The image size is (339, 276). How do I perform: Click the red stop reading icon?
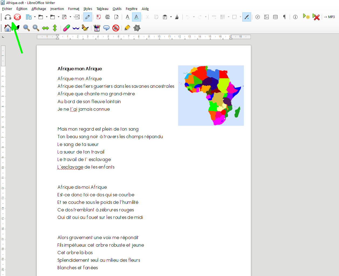pos(18,17)
